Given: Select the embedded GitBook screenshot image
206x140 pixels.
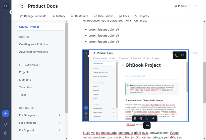Looking at the screenshot, I should (x=135, y=85).
